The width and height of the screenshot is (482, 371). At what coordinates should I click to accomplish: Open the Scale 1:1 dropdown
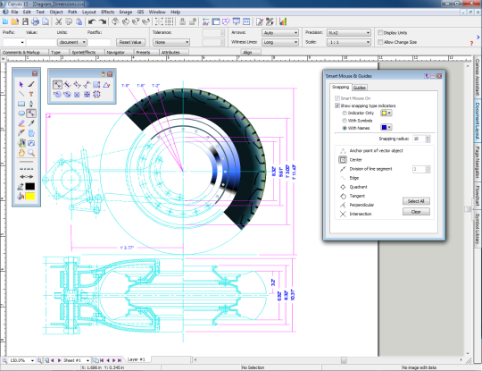(349, 42)
